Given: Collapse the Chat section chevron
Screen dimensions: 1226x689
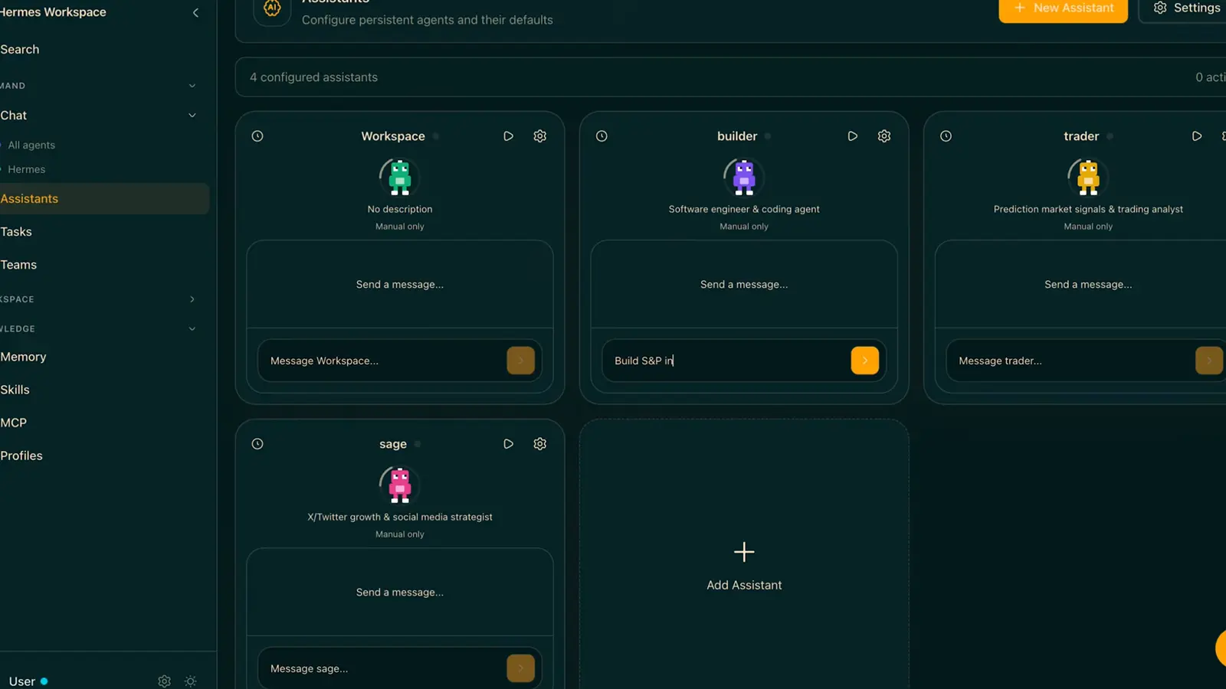Looking at the screenshot, I should [x=192, y=116].
